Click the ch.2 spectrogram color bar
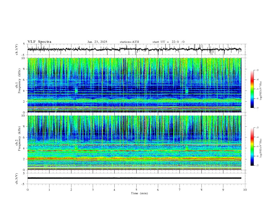Viewport: 276px width, 213px height. [252, 147]
